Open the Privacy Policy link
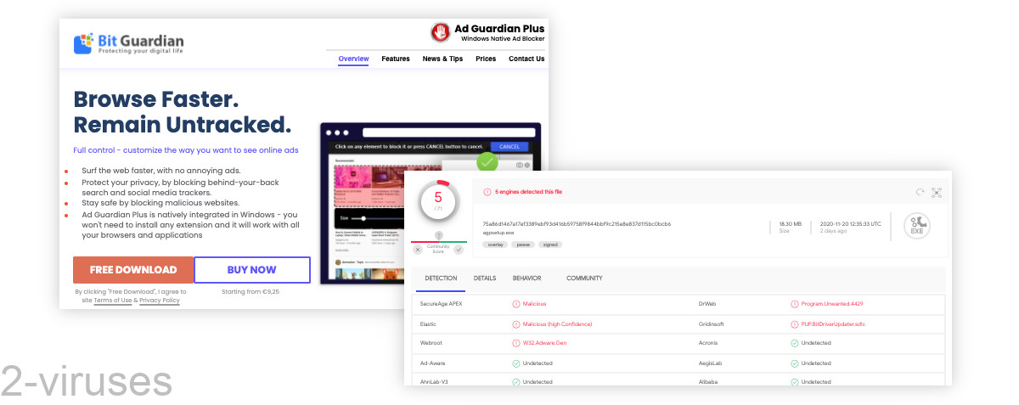The width and height of the screenshot is (1019, 405). click(x=160, y=300)
